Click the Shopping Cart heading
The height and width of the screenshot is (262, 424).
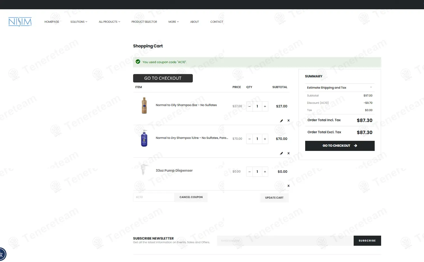point(148,46)
